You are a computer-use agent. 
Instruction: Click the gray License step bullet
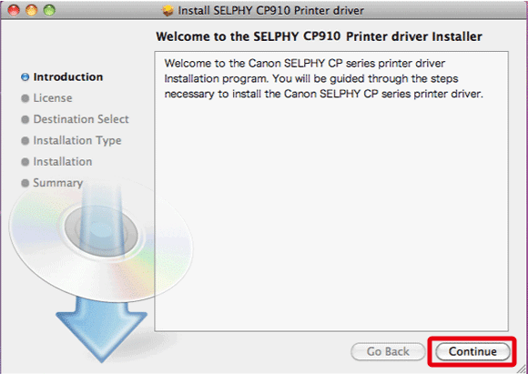[25, 98]
